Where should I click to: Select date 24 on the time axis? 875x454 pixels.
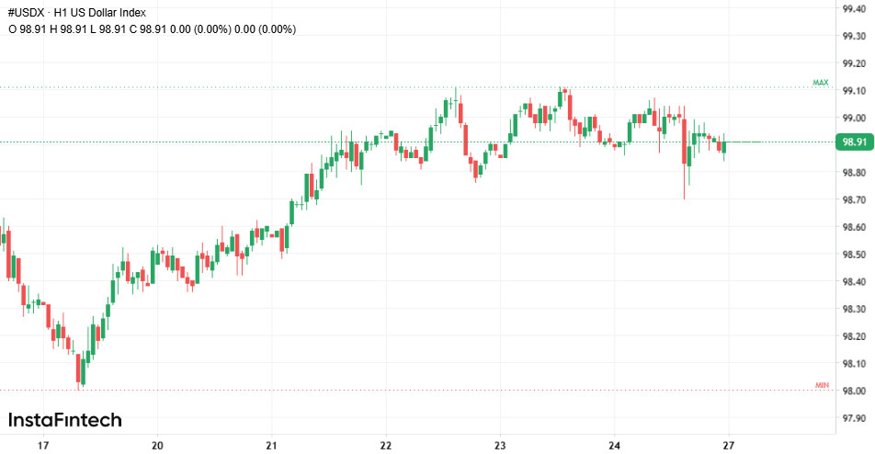click(614, 445)
